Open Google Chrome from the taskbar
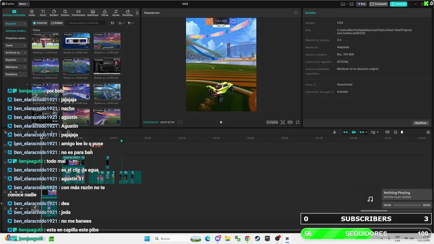The height and width of the screenshot is (244, 434). click(x=247, y=239)
